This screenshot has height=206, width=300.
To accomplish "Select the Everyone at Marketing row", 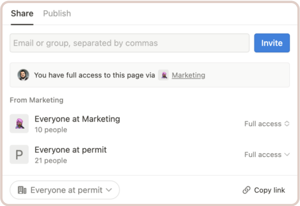I will point(150,123).
